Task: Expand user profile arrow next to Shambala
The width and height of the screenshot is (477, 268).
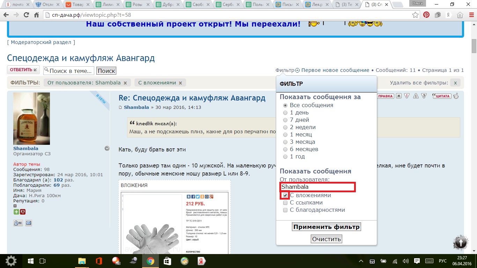Action: click(107, 148)
